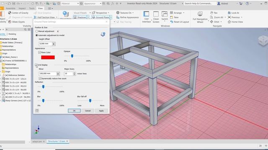
Task: Select the View ribbon tab
Action: pyautogui.click(x=40, y=8)
